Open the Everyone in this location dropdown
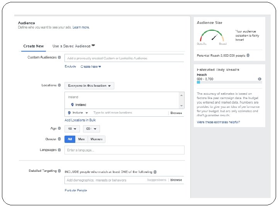 pos(89,86)
